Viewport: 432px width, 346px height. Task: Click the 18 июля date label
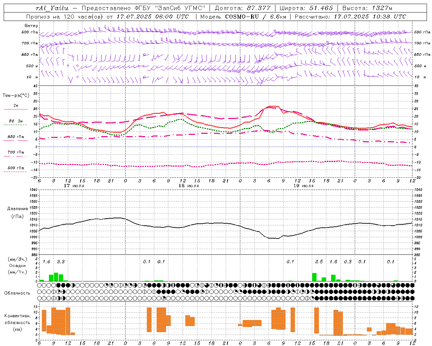(x=188, y=186)
